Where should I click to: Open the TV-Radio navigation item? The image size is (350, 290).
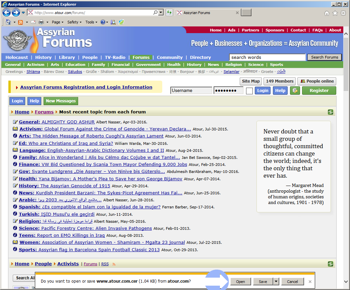click(x=115, y=57)
